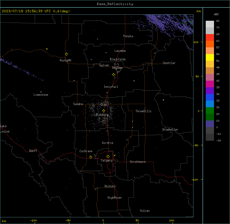Click the Didsbury town label
This screenshot has height=224, width=230.
tap(102, 115)
